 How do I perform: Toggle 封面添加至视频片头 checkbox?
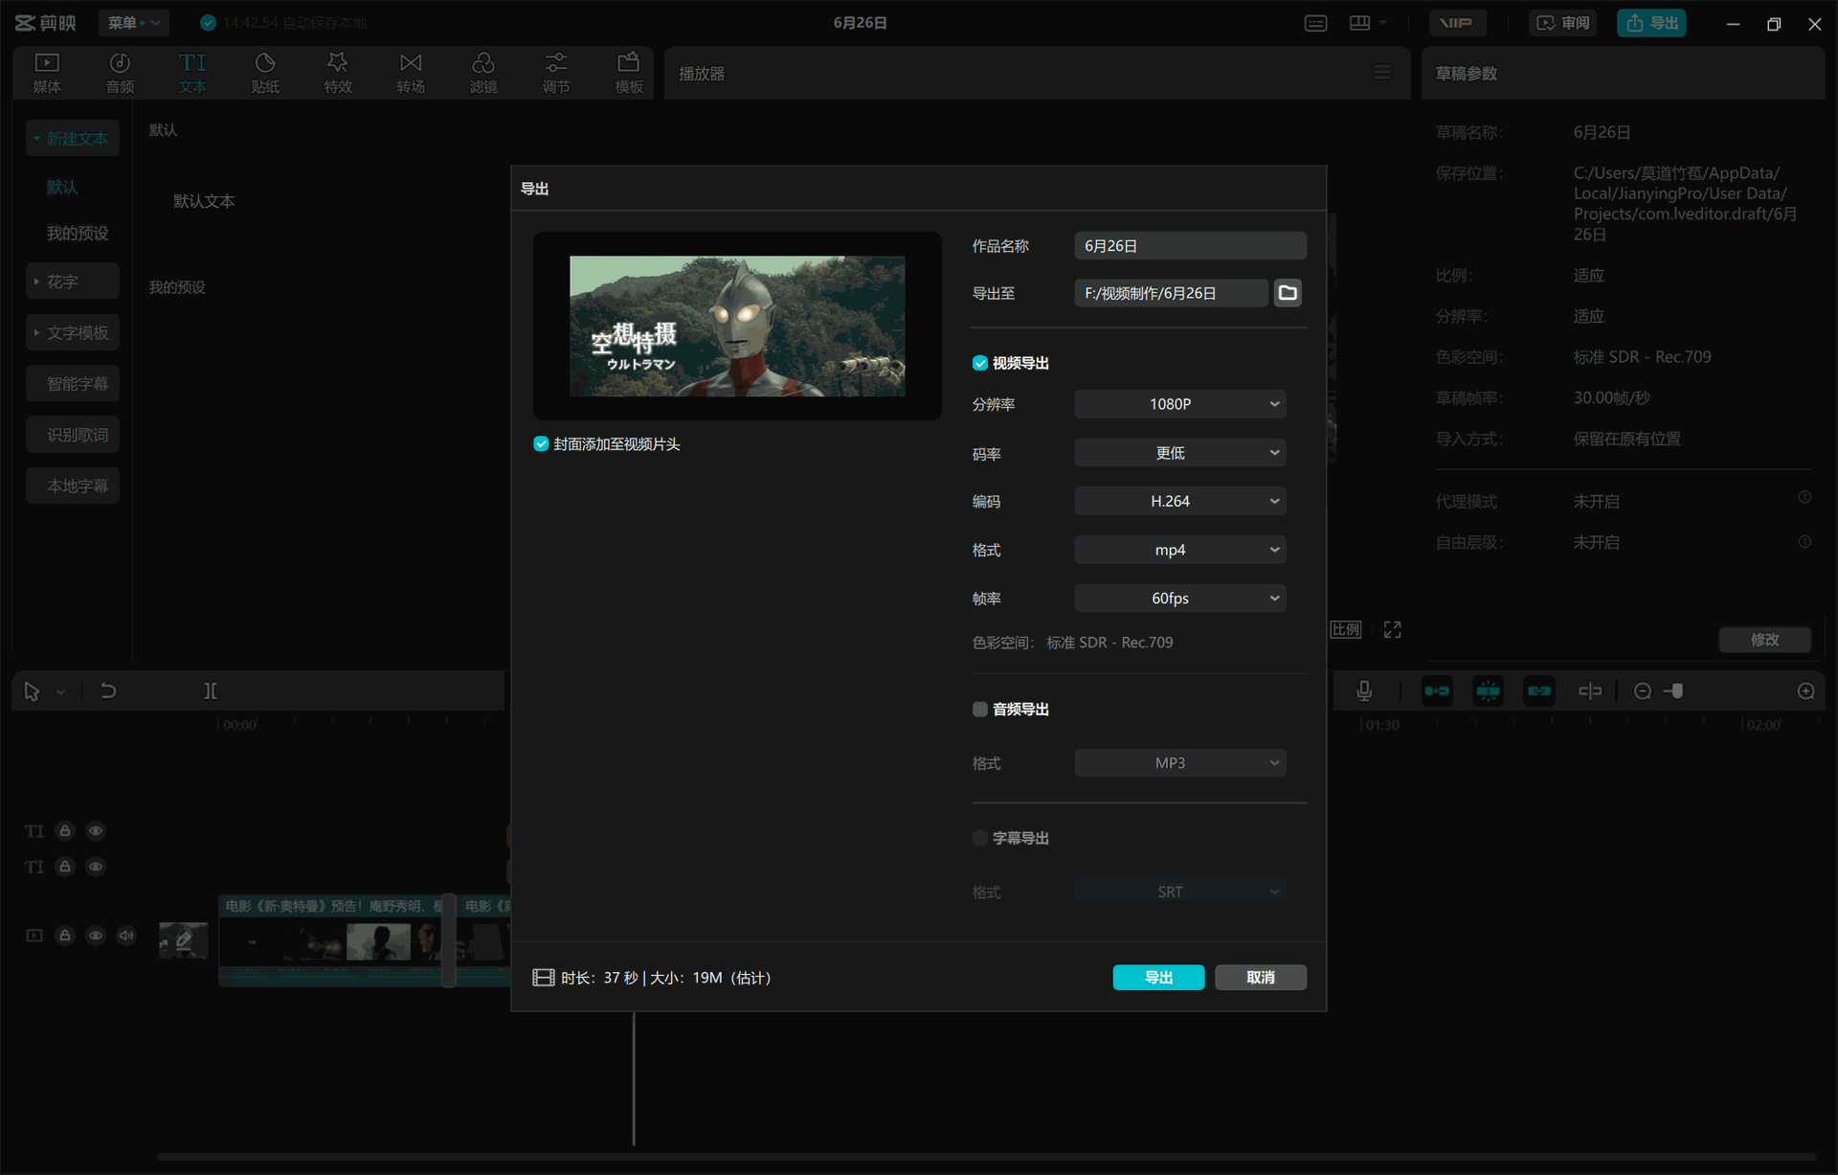coord(541,444)
